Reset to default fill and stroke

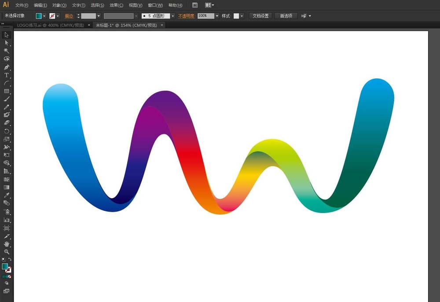pos(4,260)
